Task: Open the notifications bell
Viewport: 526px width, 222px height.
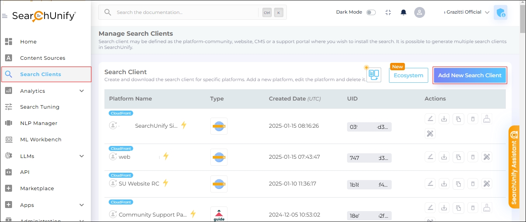Action: point(403,12)
